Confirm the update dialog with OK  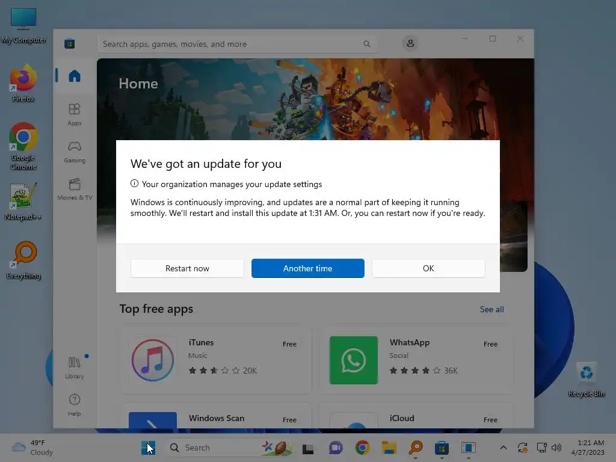pyautogui.click(x=428, y=268)
